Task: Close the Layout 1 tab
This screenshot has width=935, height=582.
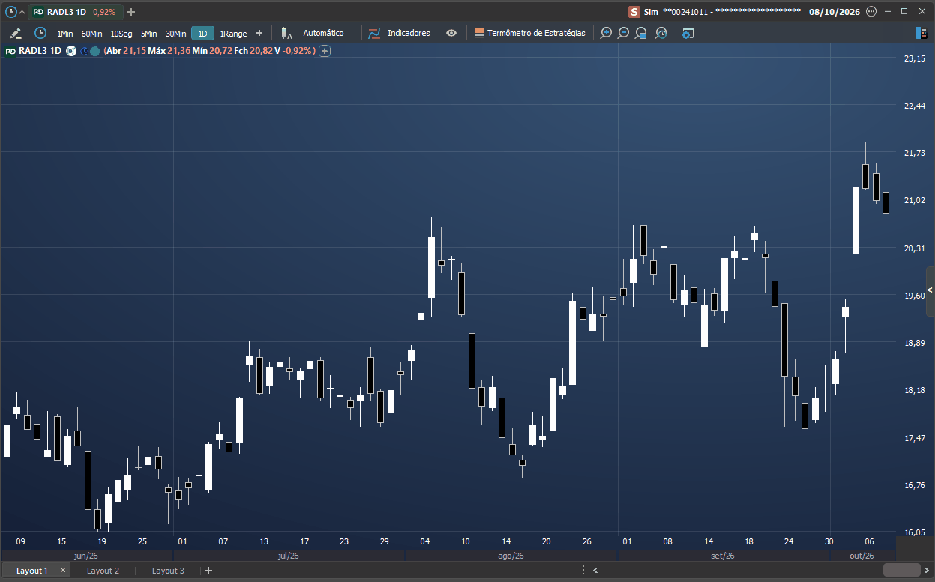Action: click(x=63, y=571)
